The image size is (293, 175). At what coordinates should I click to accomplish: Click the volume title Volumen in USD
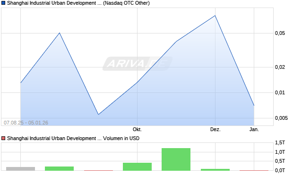(121, 138)
